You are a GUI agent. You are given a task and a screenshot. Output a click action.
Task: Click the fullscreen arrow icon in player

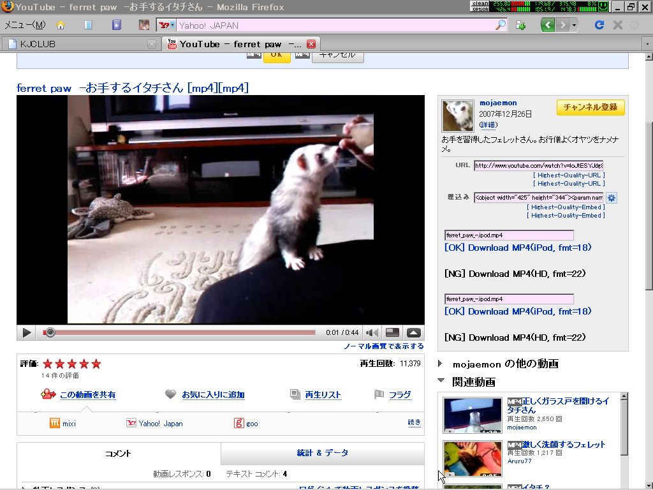[414, 332]
